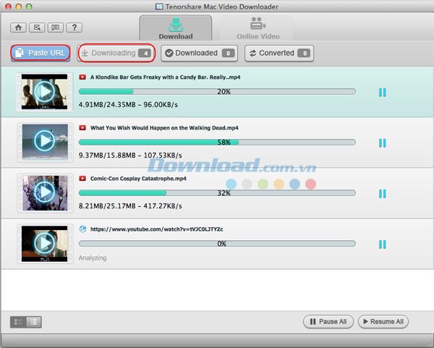
Task: Click the 58% progress bar for Walking Dead
Action: 217,142
